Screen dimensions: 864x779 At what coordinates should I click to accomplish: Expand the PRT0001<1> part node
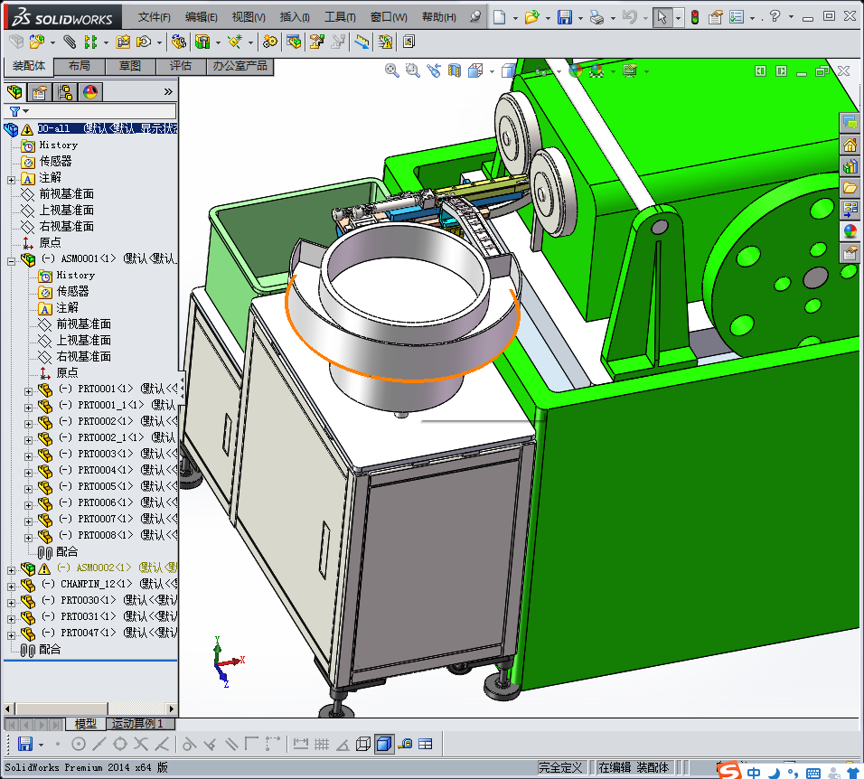pyautogui.click(x=28, y=389)
